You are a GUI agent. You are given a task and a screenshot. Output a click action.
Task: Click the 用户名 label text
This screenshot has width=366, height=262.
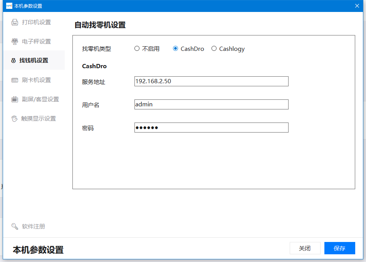coord(91,105)
